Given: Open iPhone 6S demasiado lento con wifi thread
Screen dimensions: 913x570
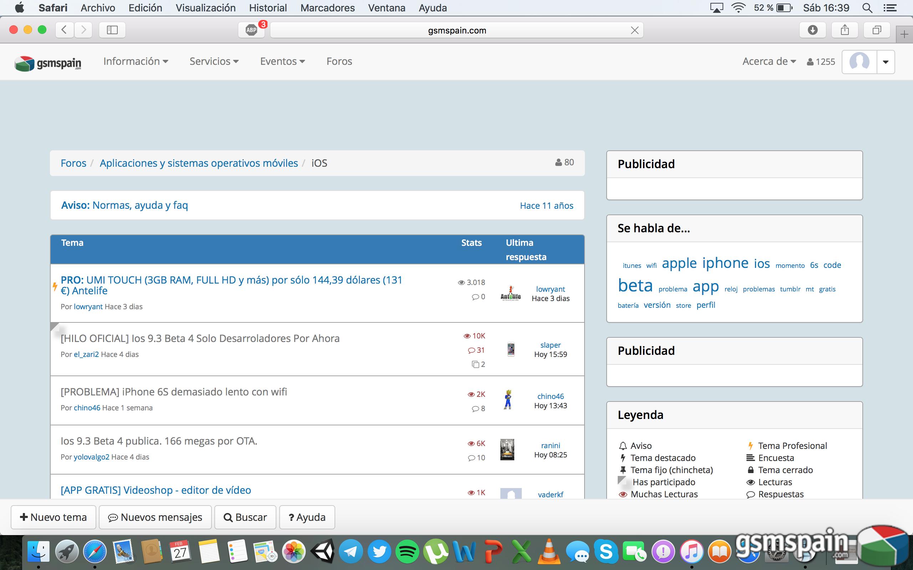Looking at the screenshot, I should click(174, 392).
